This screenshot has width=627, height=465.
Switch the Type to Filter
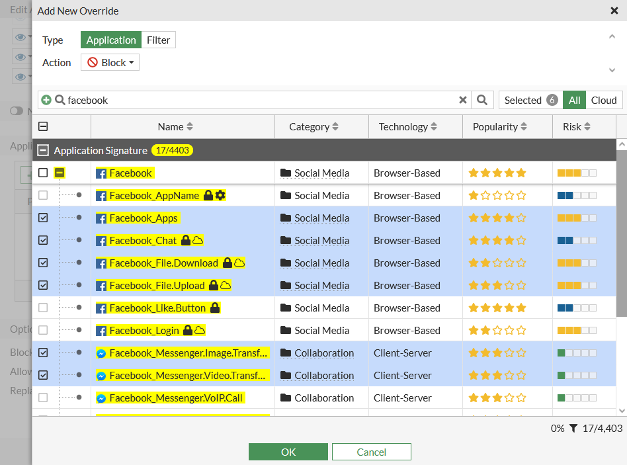[x=159, y=40]
